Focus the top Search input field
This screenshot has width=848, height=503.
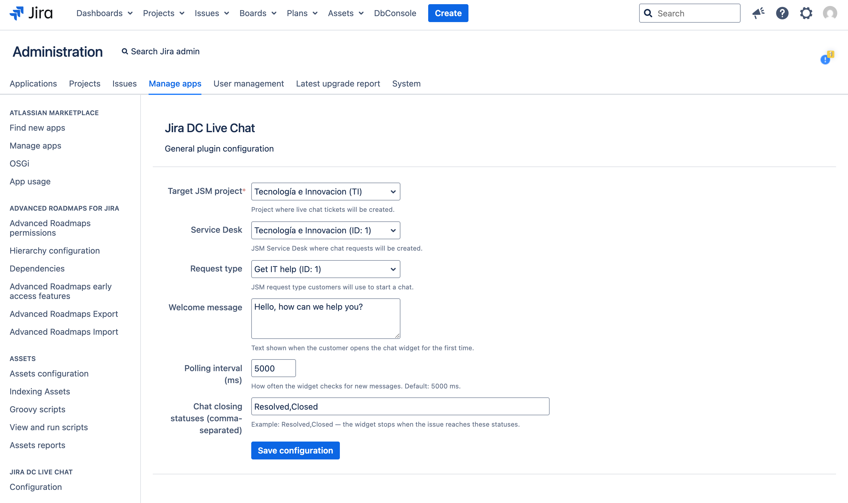pyautogui.click(x=689, y=13)
